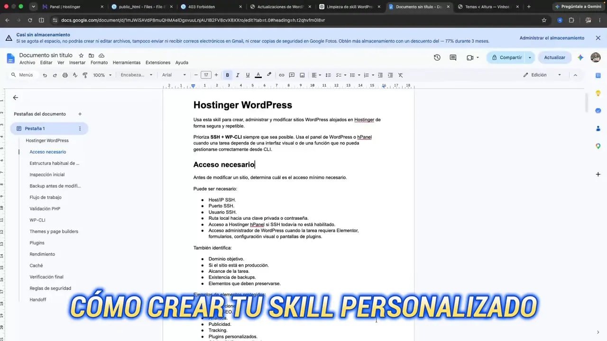Viewport: 607px width, 341px height.
Task: Open the text alignment dropdown
Action: [x=316, y=75]
